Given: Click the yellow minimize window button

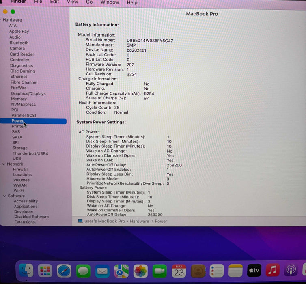Looking at the screenshot, I should (5, 12).
